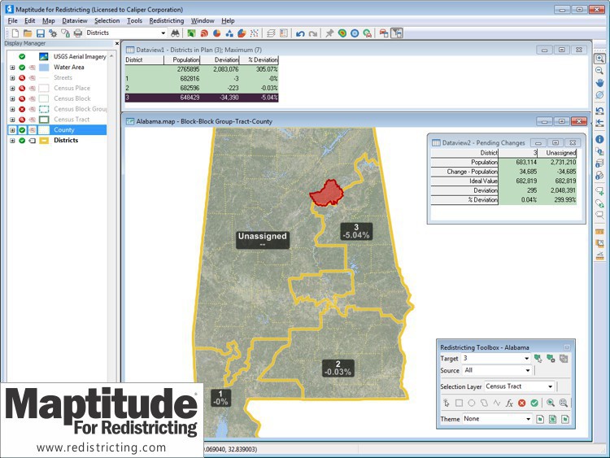Select the pan hand tool in right toolbar
This screenshot has height=458, width=610.
pos(599,83)
